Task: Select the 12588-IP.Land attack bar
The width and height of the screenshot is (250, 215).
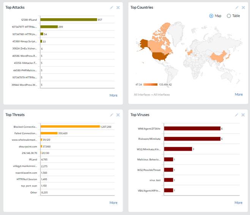Action: pyautogui.click(x=68, y=20)
